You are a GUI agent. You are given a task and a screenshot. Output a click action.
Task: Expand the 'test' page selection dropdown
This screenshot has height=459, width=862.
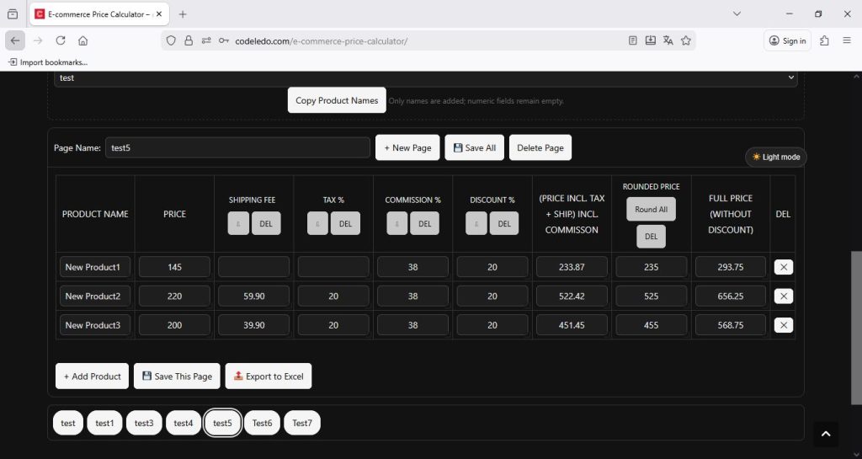click(x=425, y=77)
